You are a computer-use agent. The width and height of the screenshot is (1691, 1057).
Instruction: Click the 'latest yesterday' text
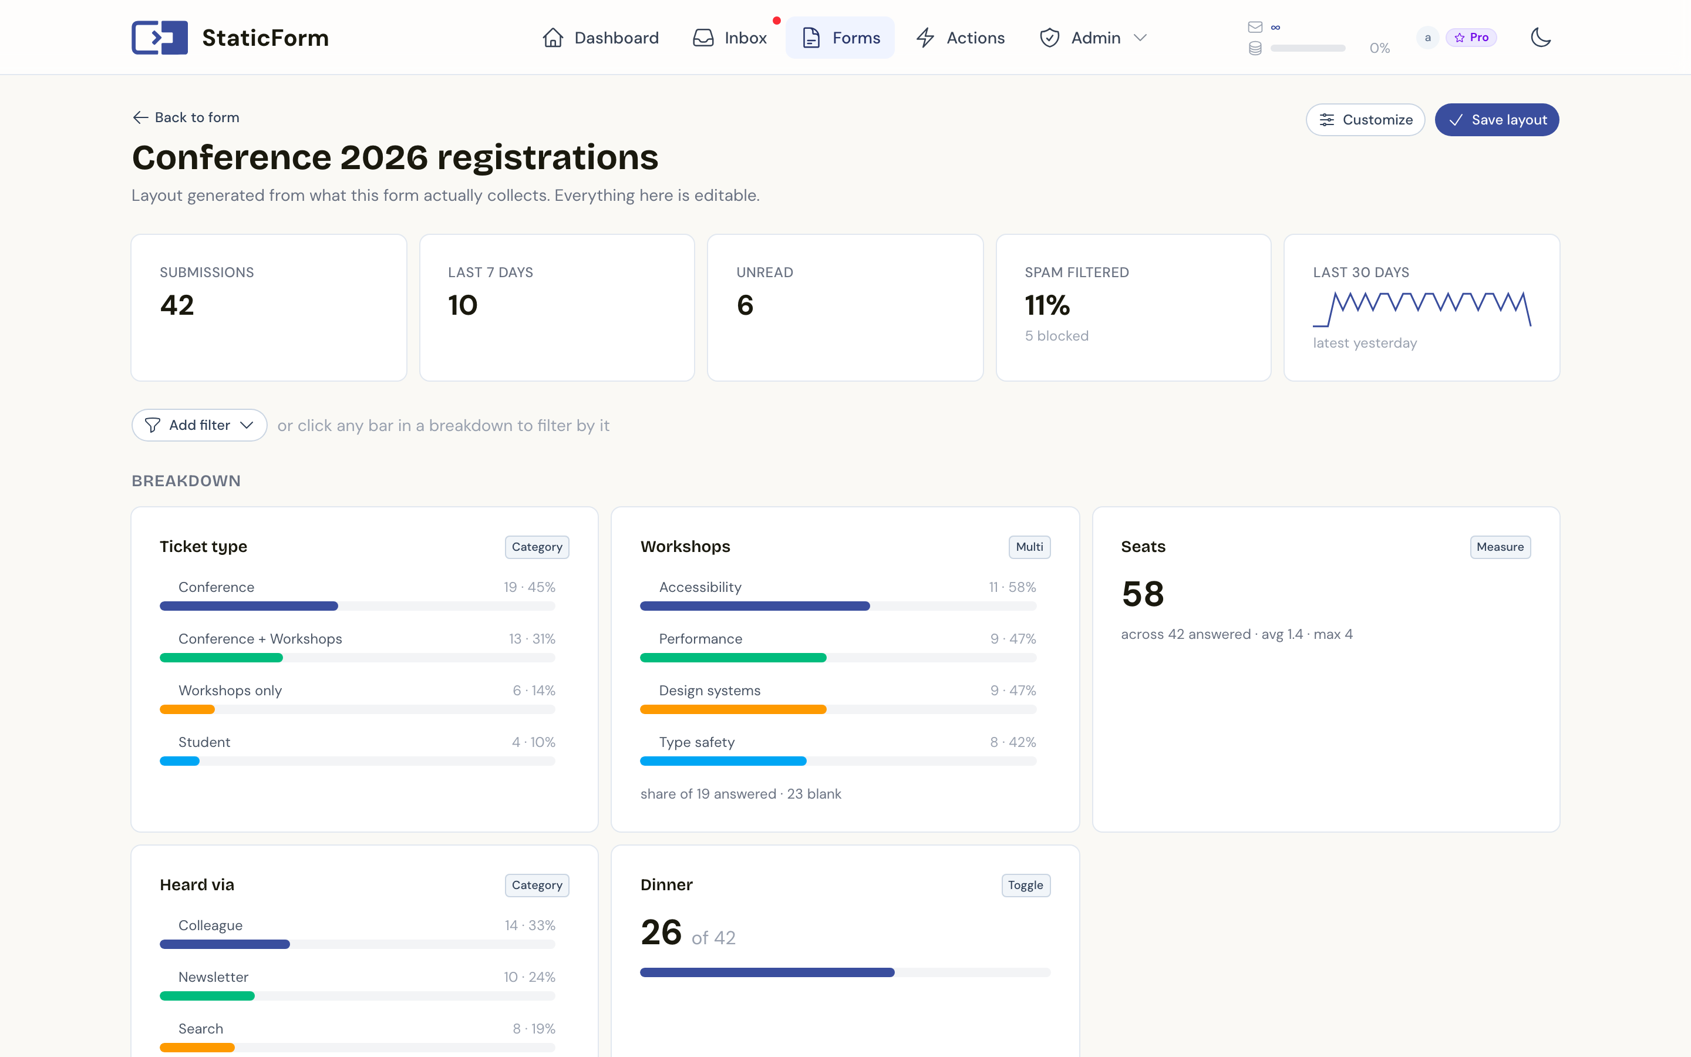coord(1365,344)
